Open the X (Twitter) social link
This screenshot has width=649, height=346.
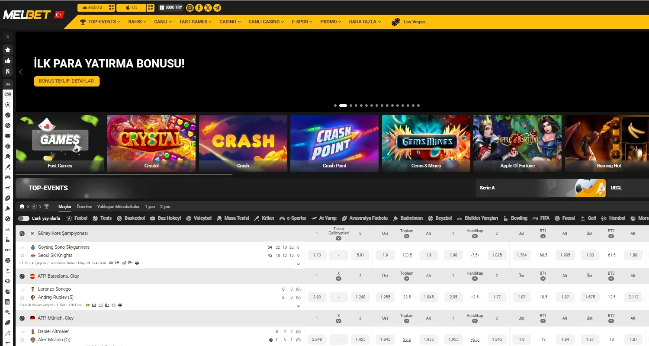click(208, 8)
